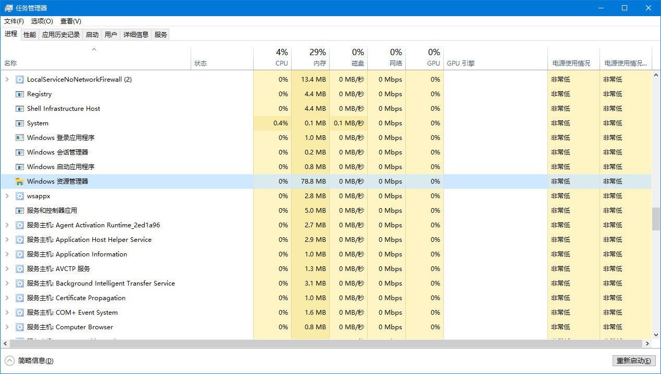The width and height of the screenshot is (661, 374).
Task: Sort by the GPU 引擎 column header
Action: (x=495, y=58)
